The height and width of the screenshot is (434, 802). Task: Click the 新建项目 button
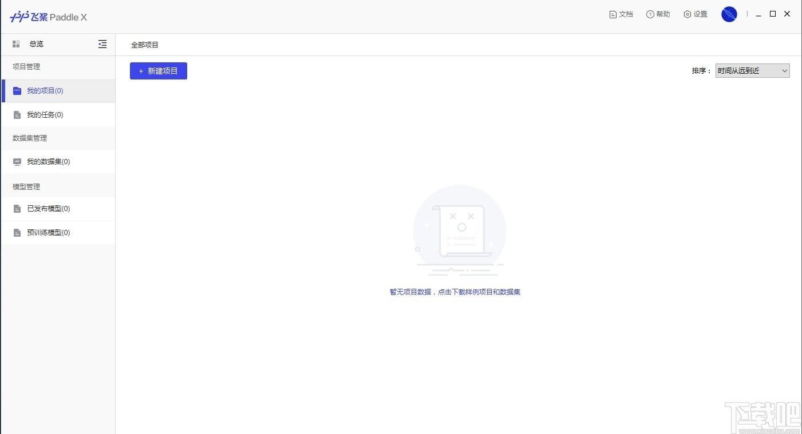[159, 71]
